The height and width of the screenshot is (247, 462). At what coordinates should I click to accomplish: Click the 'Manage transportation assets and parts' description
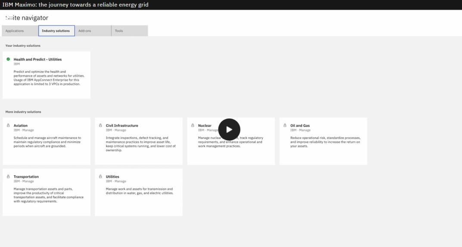(48, 195)
